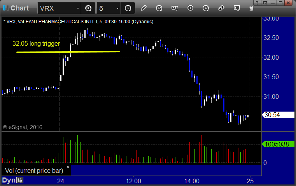This screenshot has width=296, height=186.
Task: Open the chart studies menu icon
Action: coord(159,8)
